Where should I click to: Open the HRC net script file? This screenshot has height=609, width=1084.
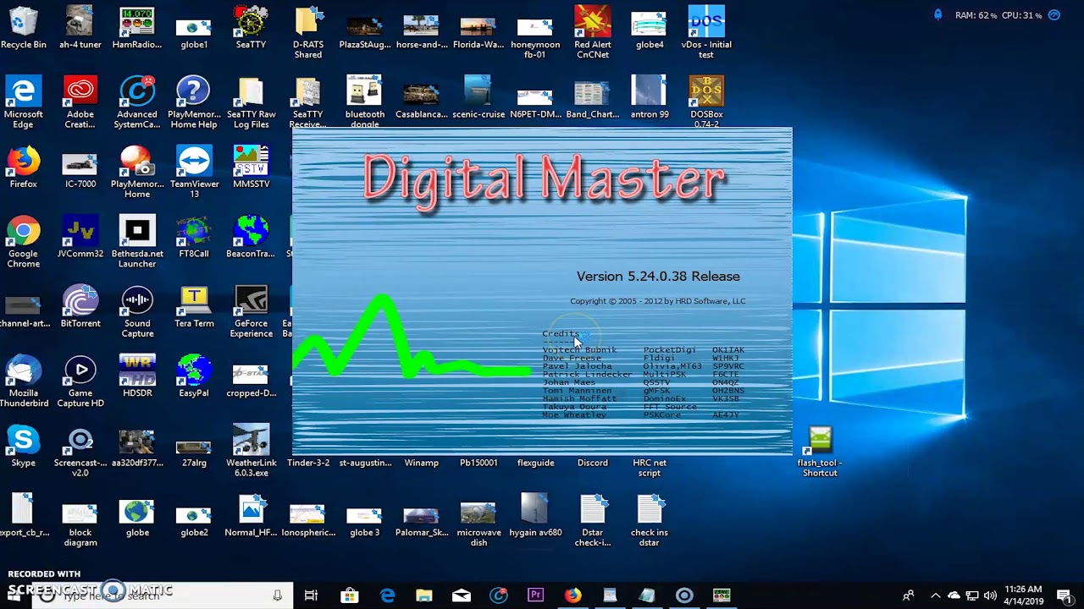coord(649,468)
